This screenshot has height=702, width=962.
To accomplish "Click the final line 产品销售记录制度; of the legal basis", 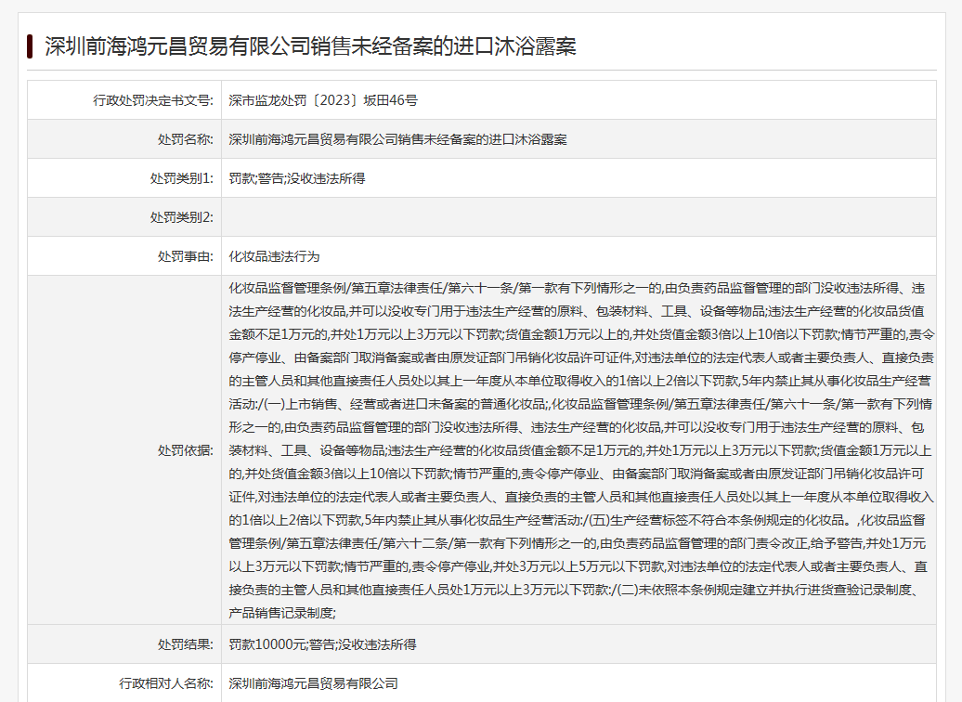I will (282, 613).
